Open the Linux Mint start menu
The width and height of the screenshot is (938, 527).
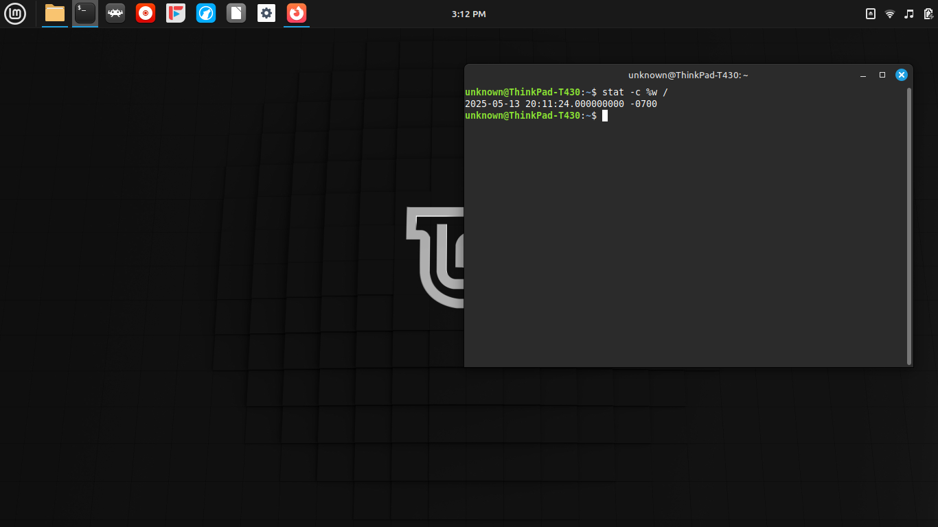tap(15, 14)
